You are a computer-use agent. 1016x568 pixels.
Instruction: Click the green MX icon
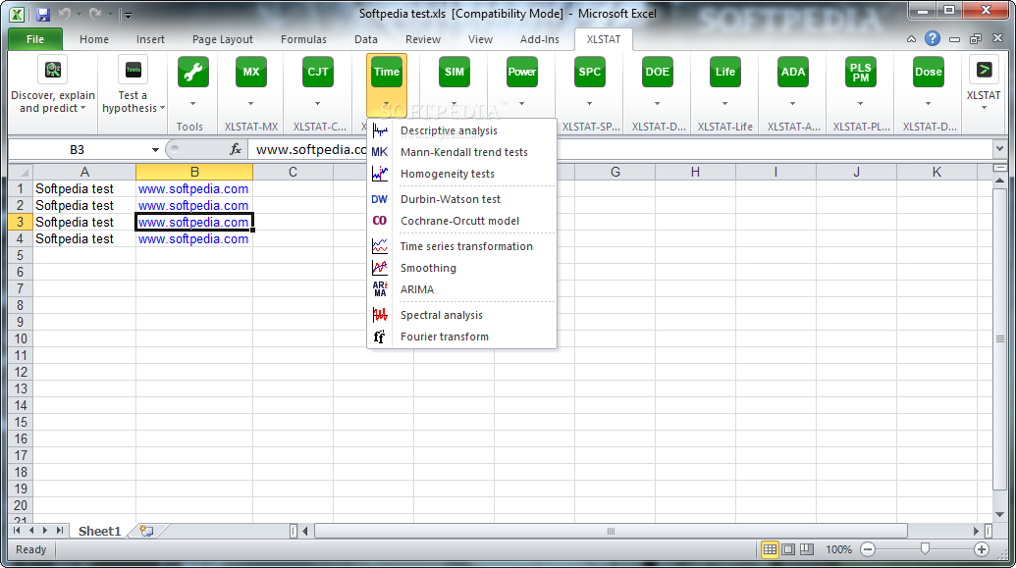[250, 72]
